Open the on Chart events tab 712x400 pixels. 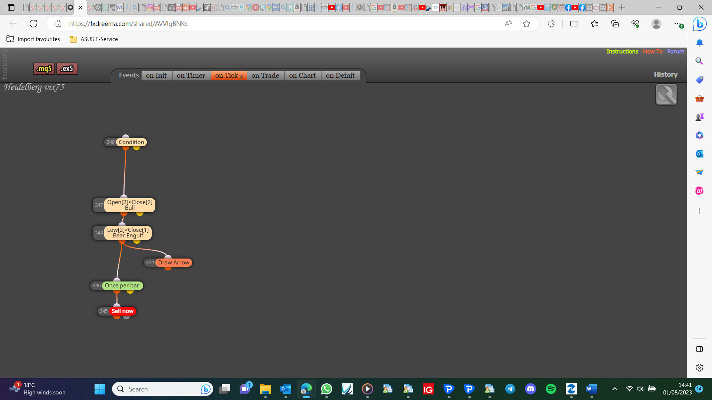click(303, 76)
